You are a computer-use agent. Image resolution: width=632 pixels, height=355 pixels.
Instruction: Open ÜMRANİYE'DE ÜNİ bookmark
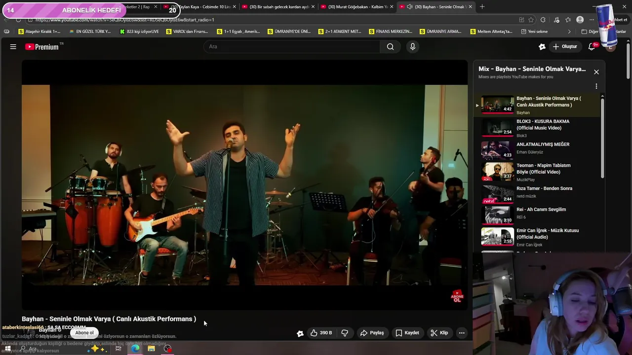tap(289, 32)
